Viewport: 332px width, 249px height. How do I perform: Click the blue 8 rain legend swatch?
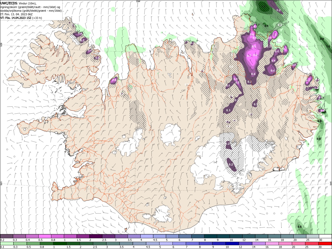206,244
